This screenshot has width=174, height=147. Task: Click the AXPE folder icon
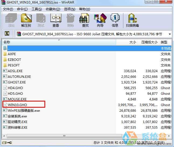(x=5, y=54)
